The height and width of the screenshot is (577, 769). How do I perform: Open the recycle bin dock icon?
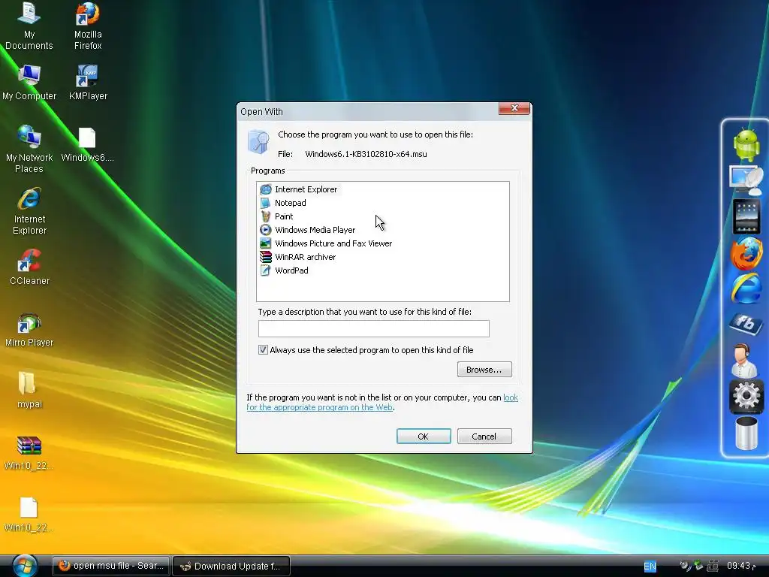(x=746, y=433)
